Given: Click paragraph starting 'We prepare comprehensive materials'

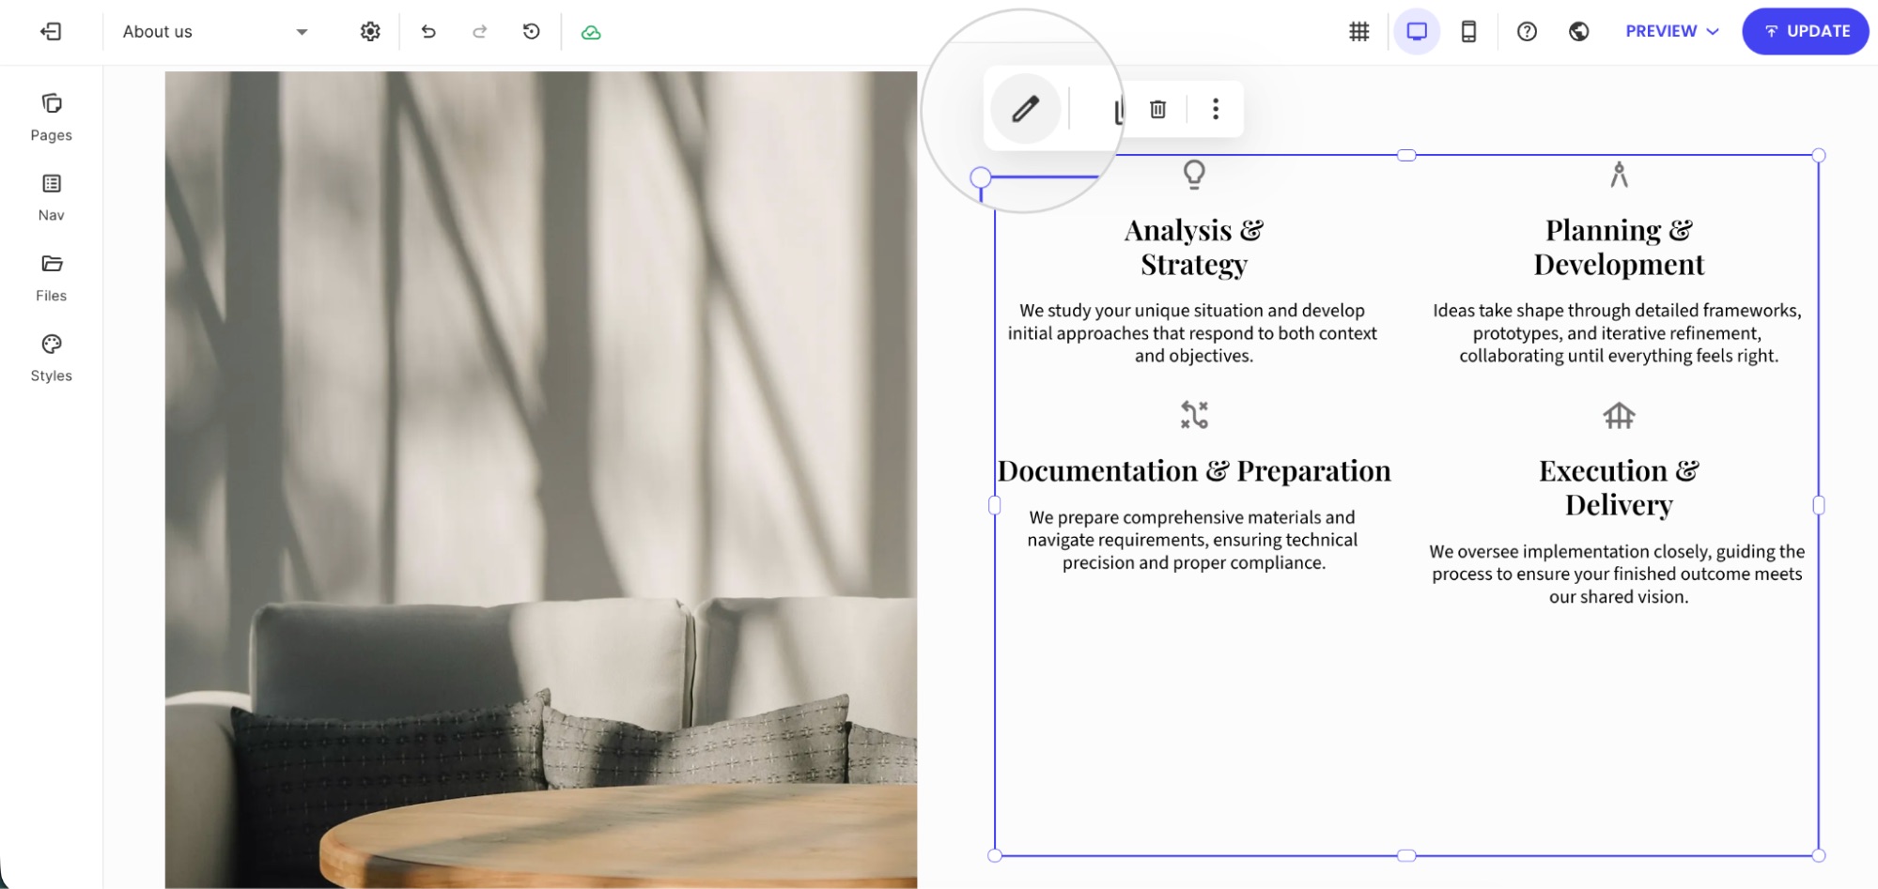Looking at the screenshot, I should (x=1193, y=540).
